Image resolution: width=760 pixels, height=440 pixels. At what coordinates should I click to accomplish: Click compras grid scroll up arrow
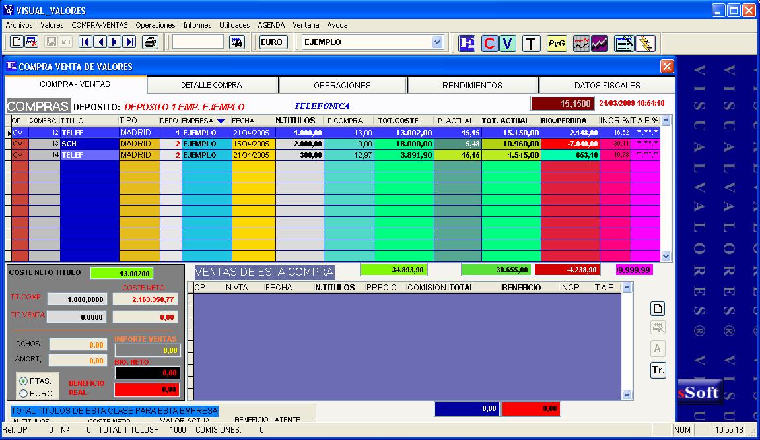point(666,121)
